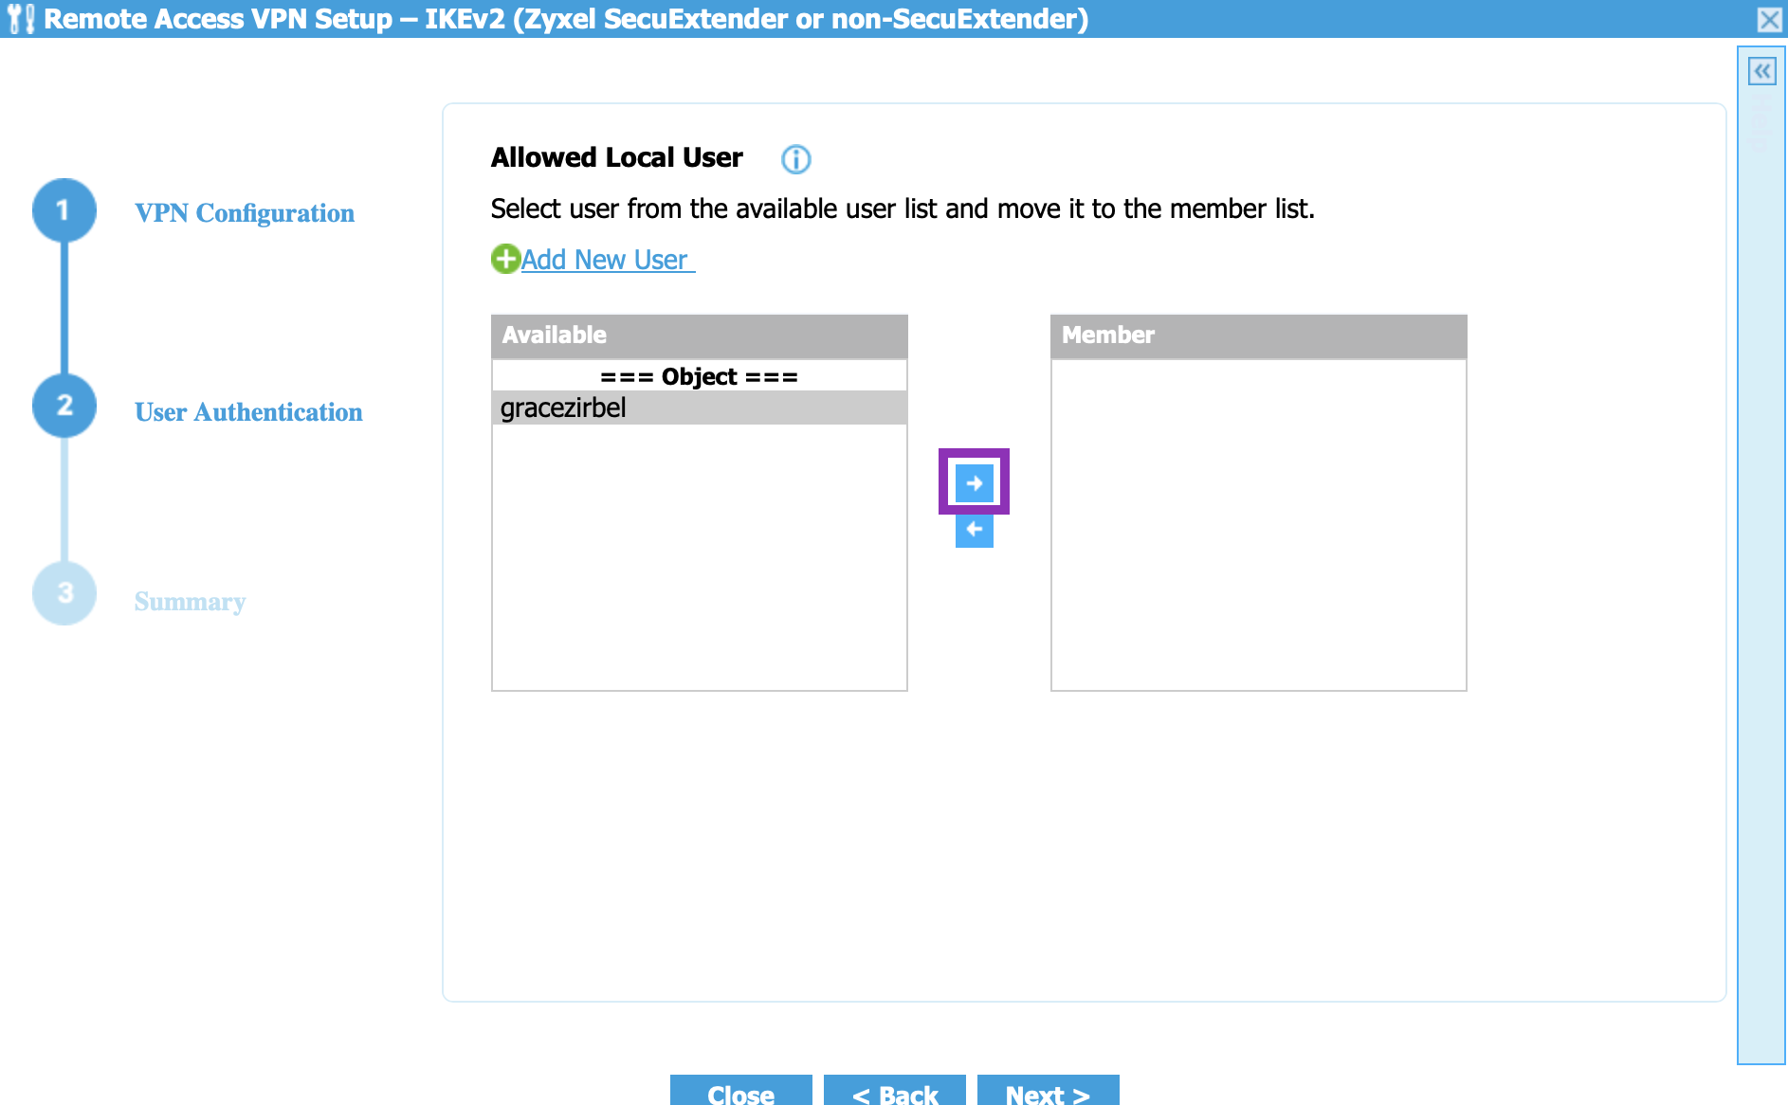This screenshot has height=1105, width=1788.
Task: Click the Next button to proceed
Action: 1047,1095
